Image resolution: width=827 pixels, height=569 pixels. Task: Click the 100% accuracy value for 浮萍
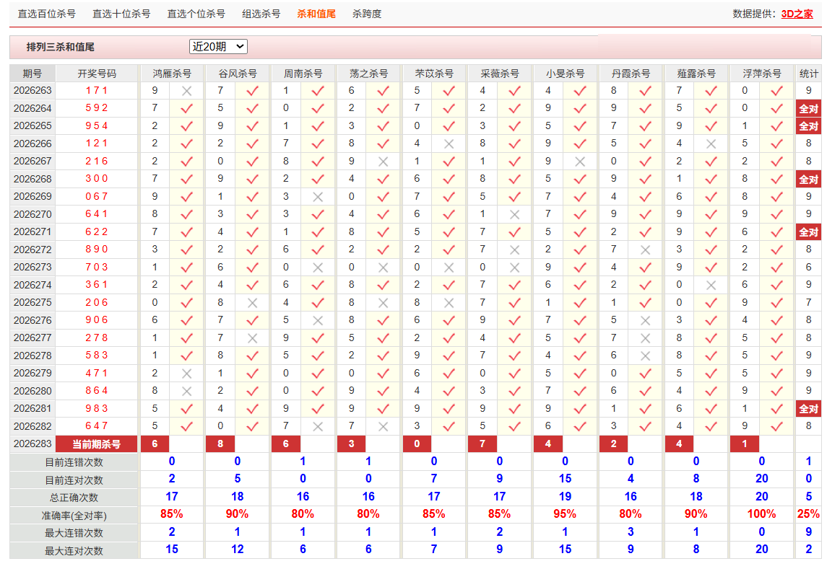coord(761,514)
